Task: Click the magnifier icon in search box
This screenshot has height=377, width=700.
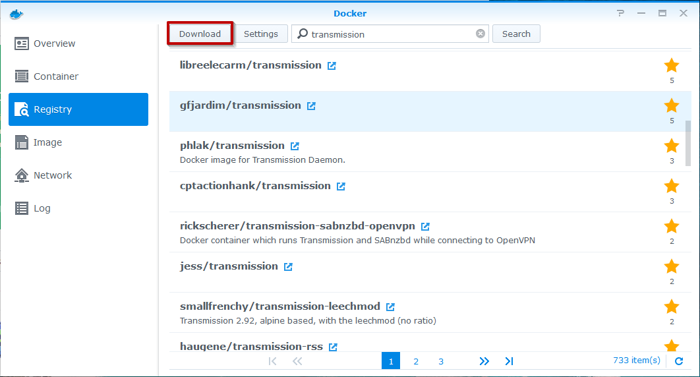Action: pyautogui.click(x=303, y=34)
